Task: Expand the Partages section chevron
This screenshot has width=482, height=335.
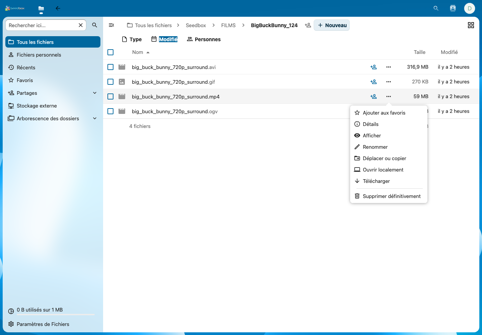Action: (x=95, y=93)
